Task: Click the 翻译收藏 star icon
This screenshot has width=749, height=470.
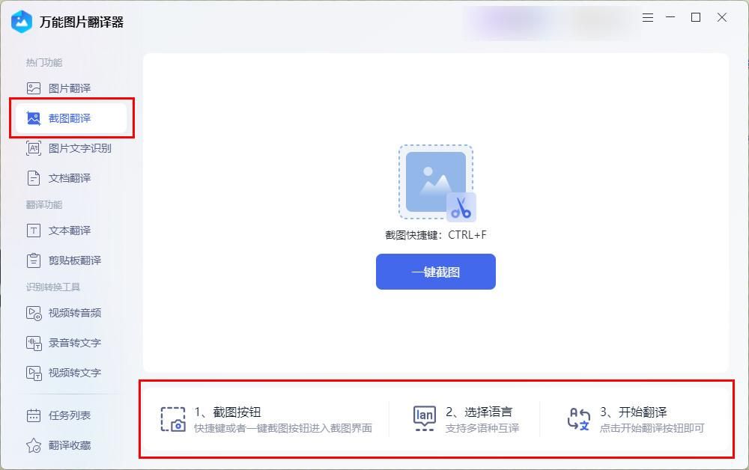Action: click(34, 445)
